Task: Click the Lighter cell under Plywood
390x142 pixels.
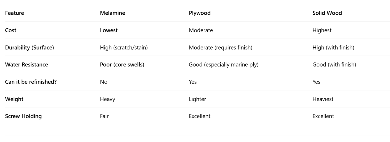Action: pyautogui.click(x=197, y=99)
